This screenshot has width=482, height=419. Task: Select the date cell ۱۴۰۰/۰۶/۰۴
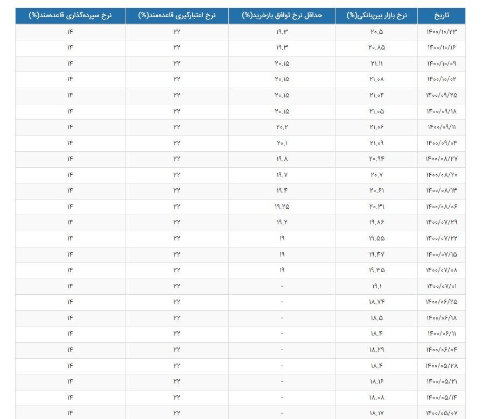pyautogui.click(x=442, y=350)
